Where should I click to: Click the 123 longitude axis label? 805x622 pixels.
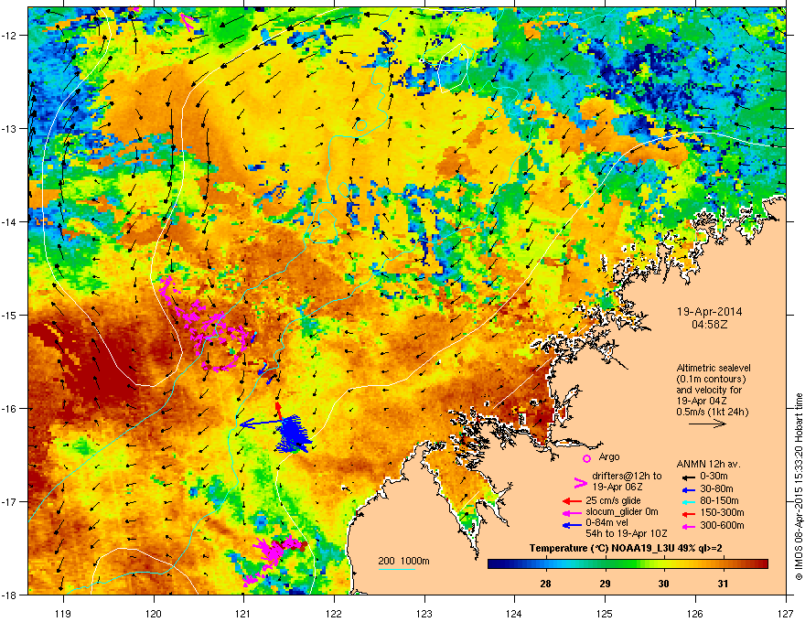pos(424,613)
